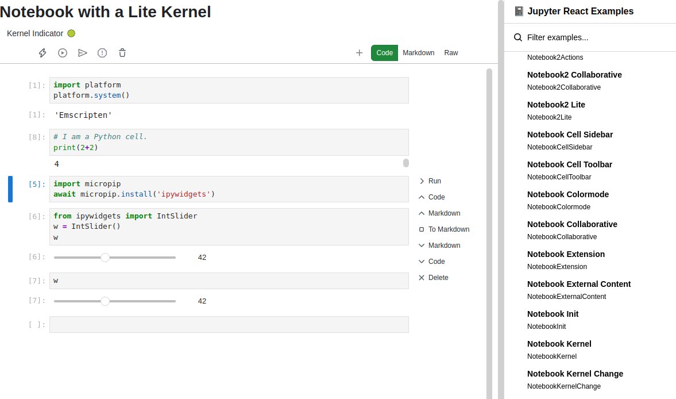The width and height of the screenshot is (676, 399).
Task: Click the Jupyter React Examples heading
Action: click(x=580, y=11)
